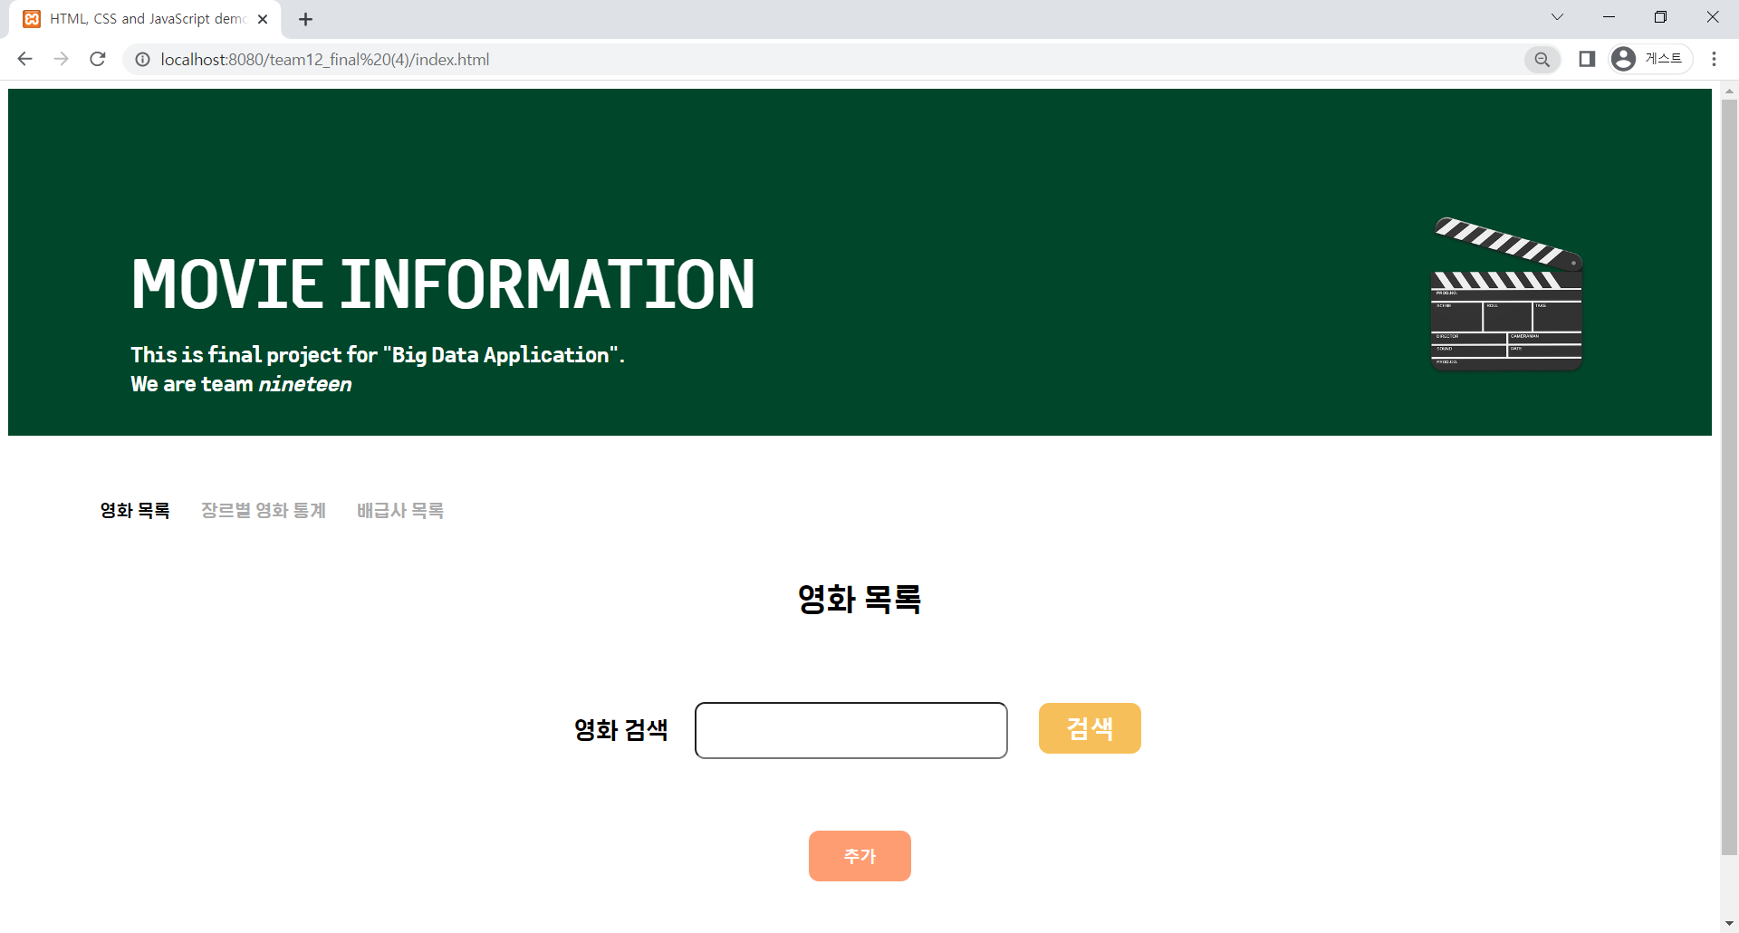Click the centered 영화 목록 section heading
1739x933 pixels.
(x=860, y=599)
